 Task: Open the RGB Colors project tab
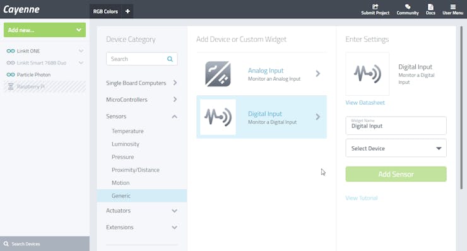[105, 11]
